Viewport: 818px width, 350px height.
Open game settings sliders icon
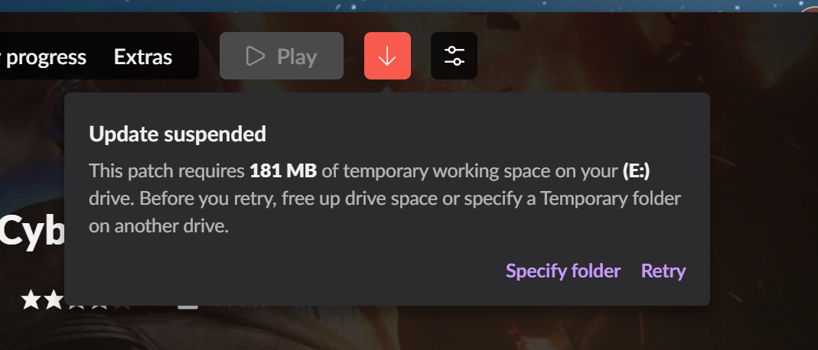click(x=454, y=56)
